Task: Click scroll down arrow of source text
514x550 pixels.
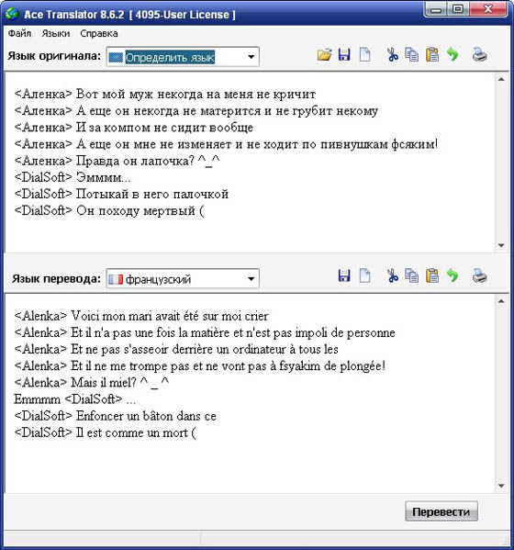Action: point(501,245)
